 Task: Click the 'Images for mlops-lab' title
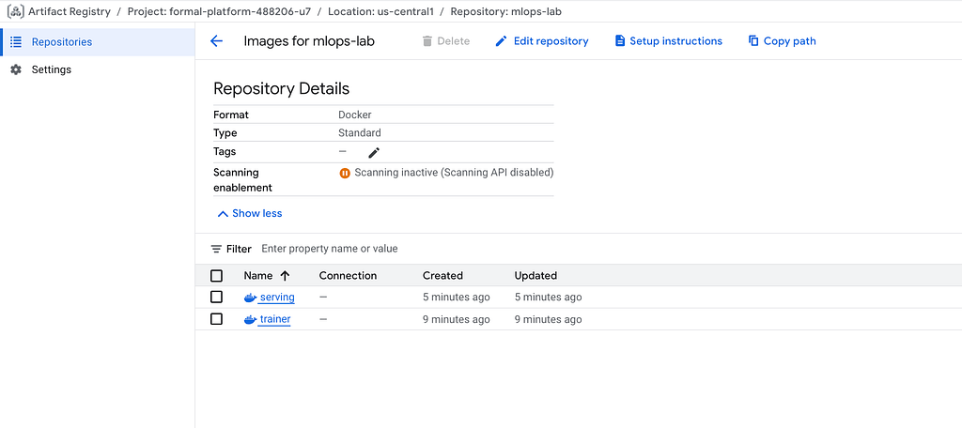pos(309,41)
